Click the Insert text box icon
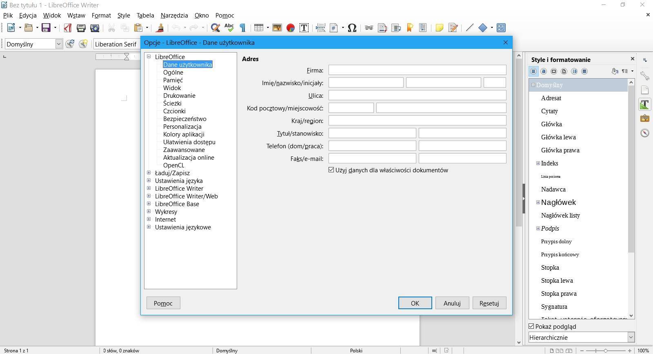Screen dimensions: 653x354 point(304,28)
